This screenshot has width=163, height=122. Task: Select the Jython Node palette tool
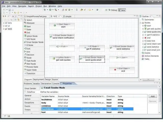click(31, 36)
